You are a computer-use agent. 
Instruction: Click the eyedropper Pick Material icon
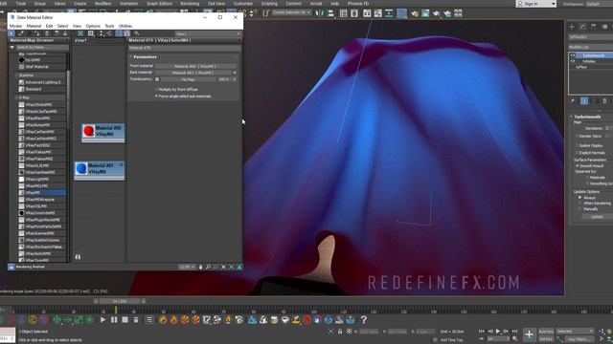tap(21, 33)
